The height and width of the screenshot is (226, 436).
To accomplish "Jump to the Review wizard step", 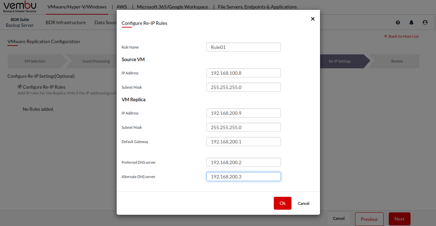I will [x=397, y=62].
